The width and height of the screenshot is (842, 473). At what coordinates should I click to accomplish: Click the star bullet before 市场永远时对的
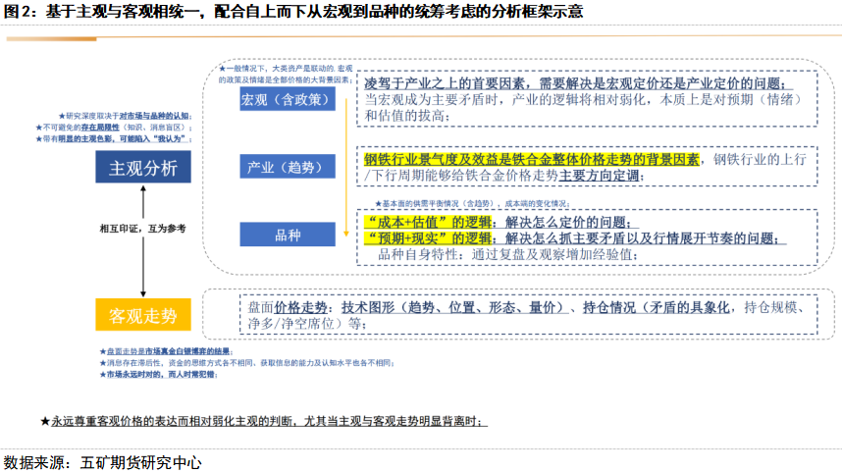101,374
